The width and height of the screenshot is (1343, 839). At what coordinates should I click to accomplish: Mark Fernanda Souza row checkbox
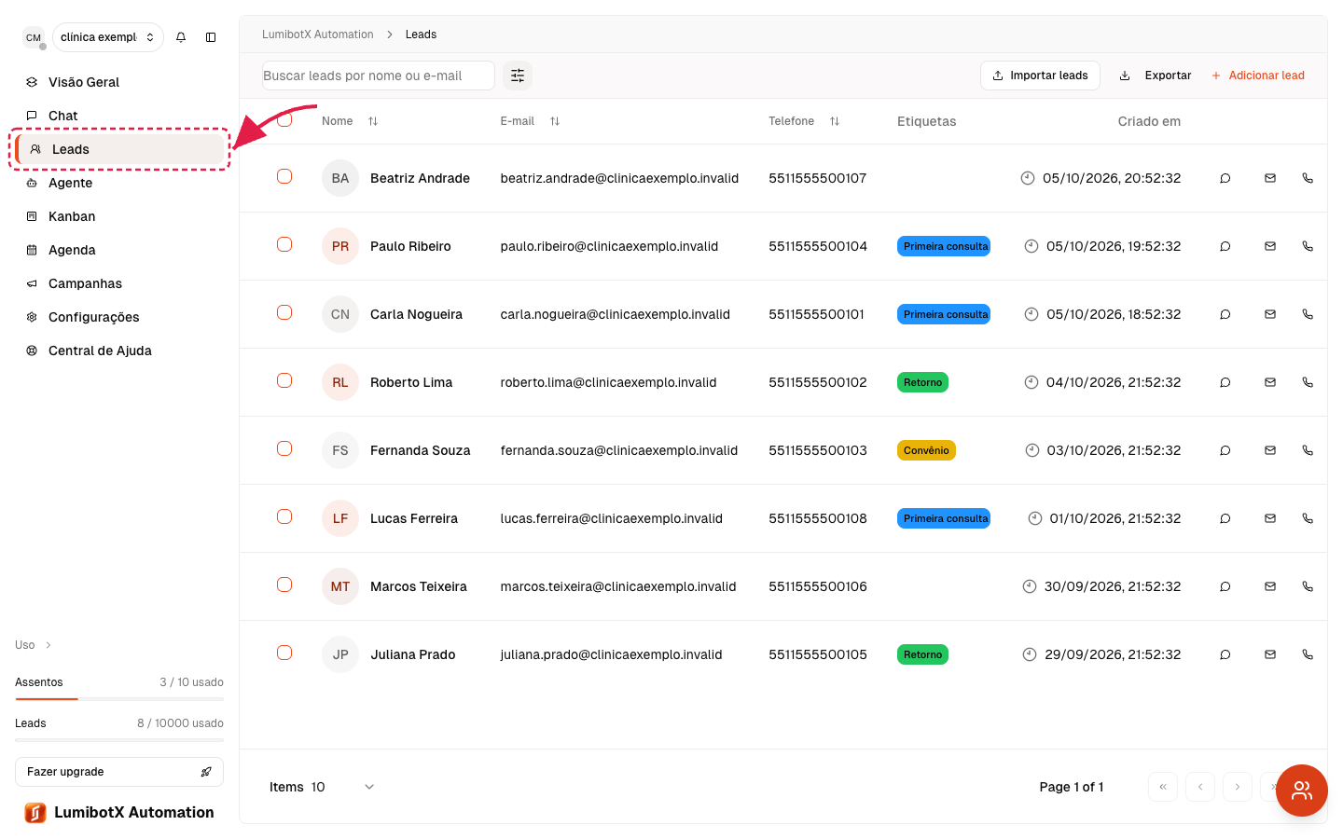point(284,448)
